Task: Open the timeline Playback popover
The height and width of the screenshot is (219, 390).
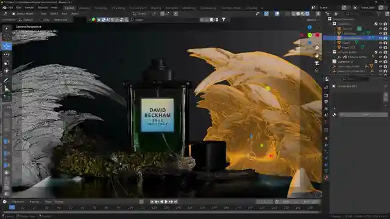Action: click(18, 201)
